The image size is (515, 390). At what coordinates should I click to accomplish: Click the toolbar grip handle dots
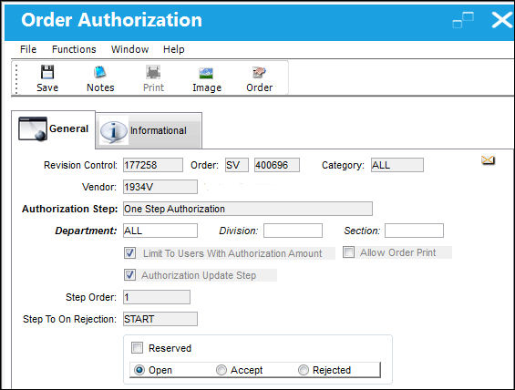coord(16,78)
